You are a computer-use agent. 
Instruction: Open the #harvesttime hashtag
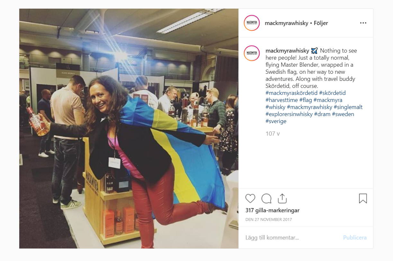pos(281,100)
